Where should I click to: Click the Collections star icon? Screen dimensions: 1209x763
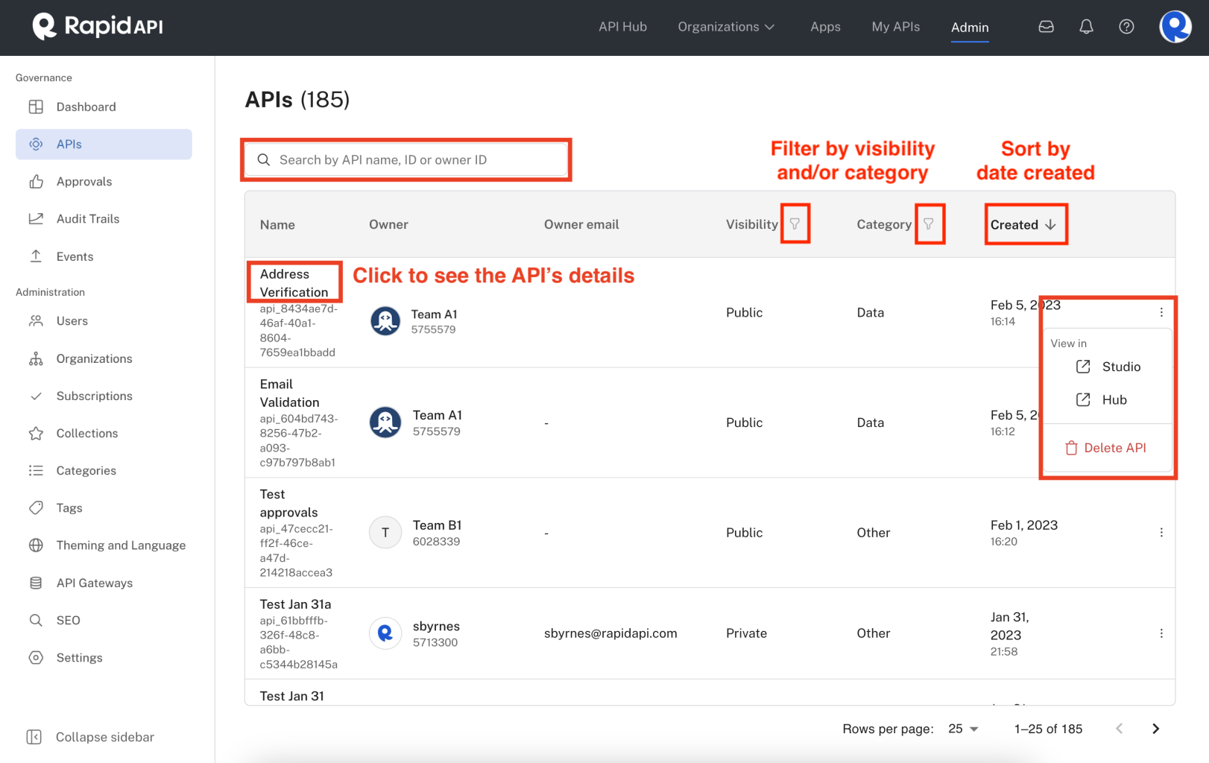[x=36, y=433]
